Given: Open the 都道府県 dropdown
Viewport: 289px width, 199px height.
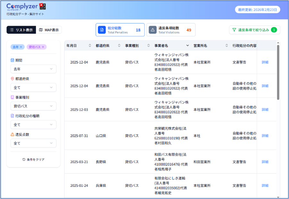Looking at the screenshot, I should pos(33,87).
